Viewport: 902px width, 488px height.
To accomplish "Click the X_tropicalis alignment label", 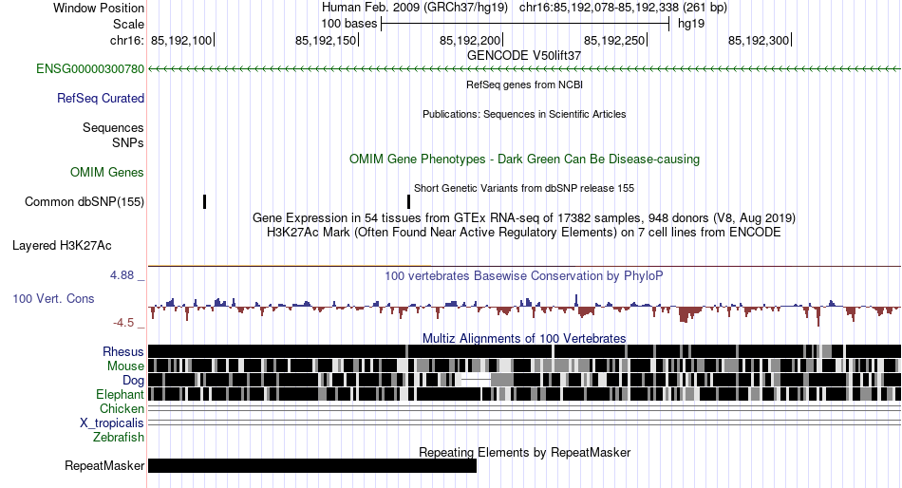I will click(x=112, y=423).
